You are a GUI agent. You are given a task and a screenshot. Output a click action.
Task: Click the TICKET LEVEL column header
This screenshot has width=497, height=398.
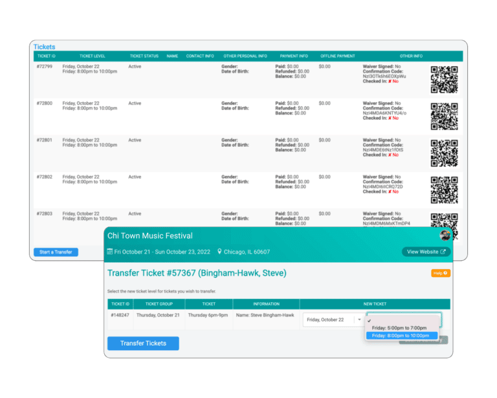tap(93, 56)
